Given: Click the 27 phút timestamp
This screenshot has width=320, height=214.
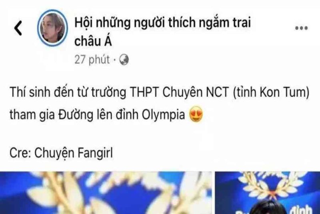Looking at the screenshot, I should pos(92,59).
